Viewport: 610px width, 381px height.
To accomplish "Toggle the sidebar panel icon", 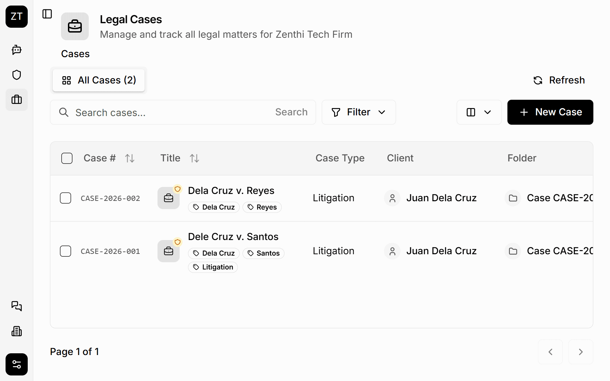I will 47,14.
